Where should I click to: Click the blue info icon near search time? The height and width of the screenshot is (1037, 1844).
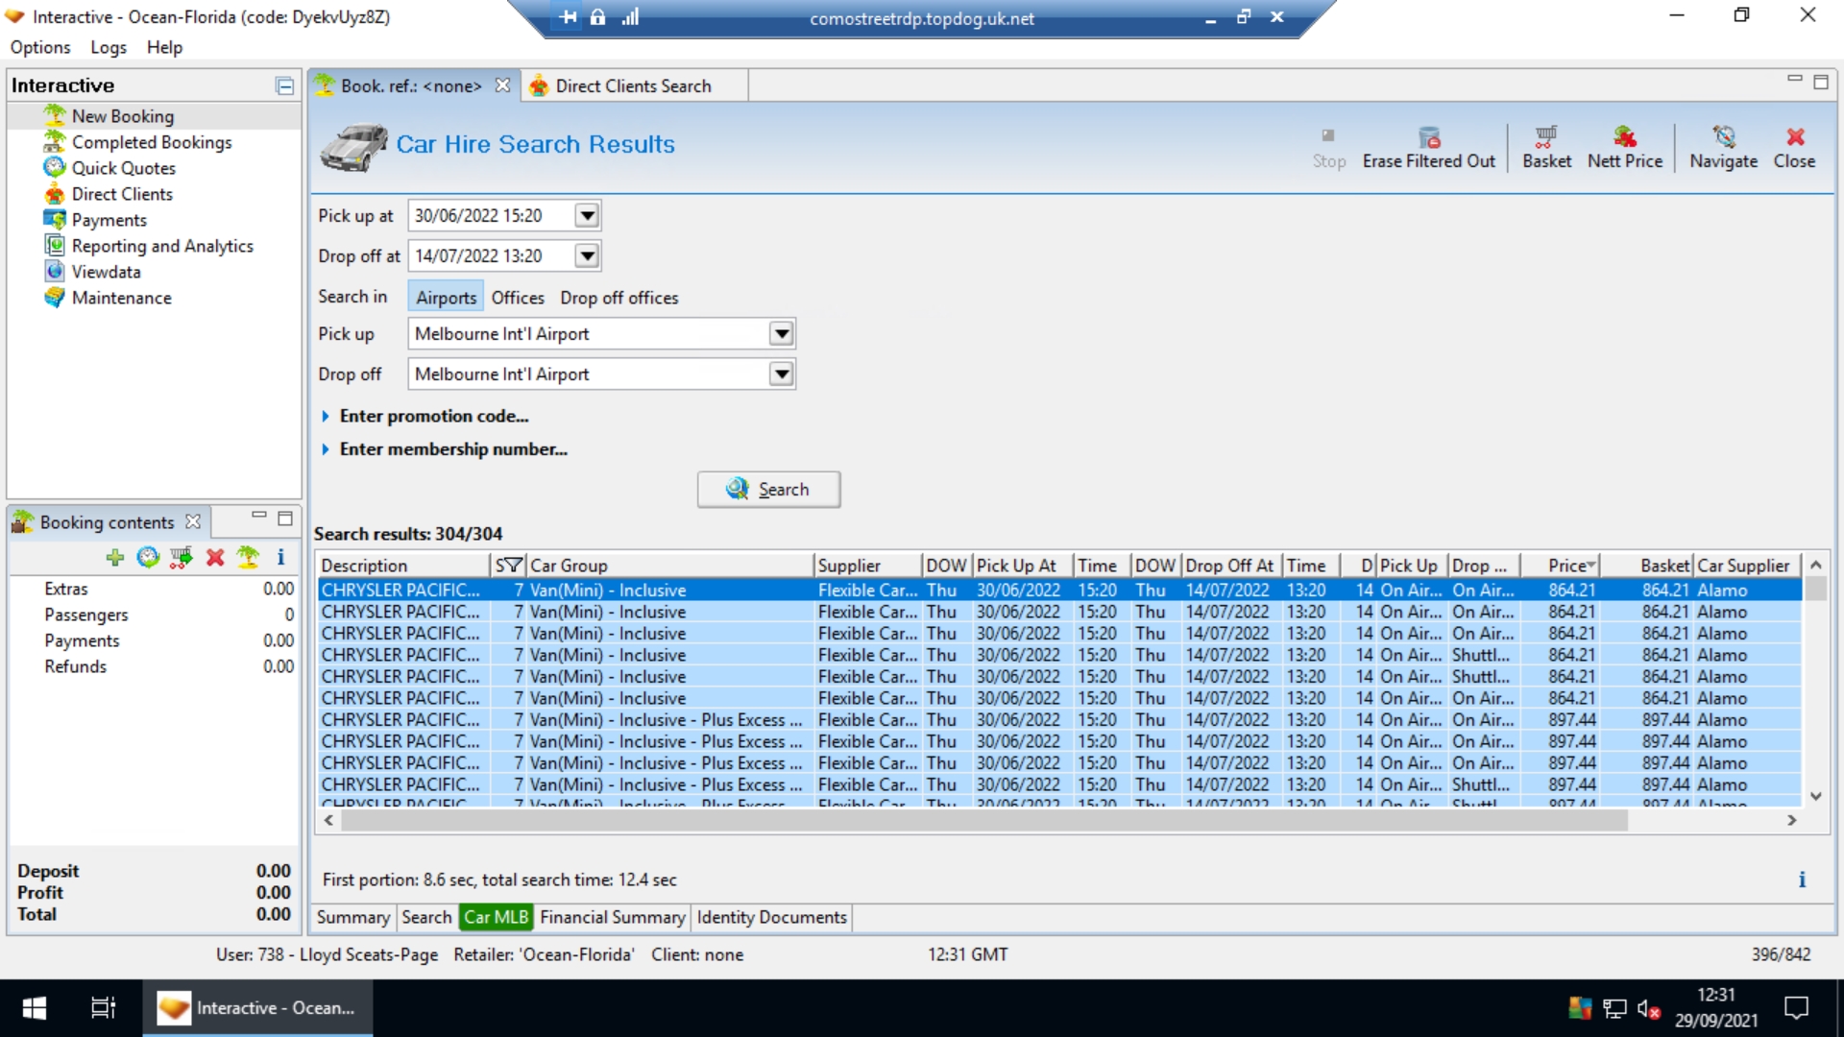(x=1802, y=880)
